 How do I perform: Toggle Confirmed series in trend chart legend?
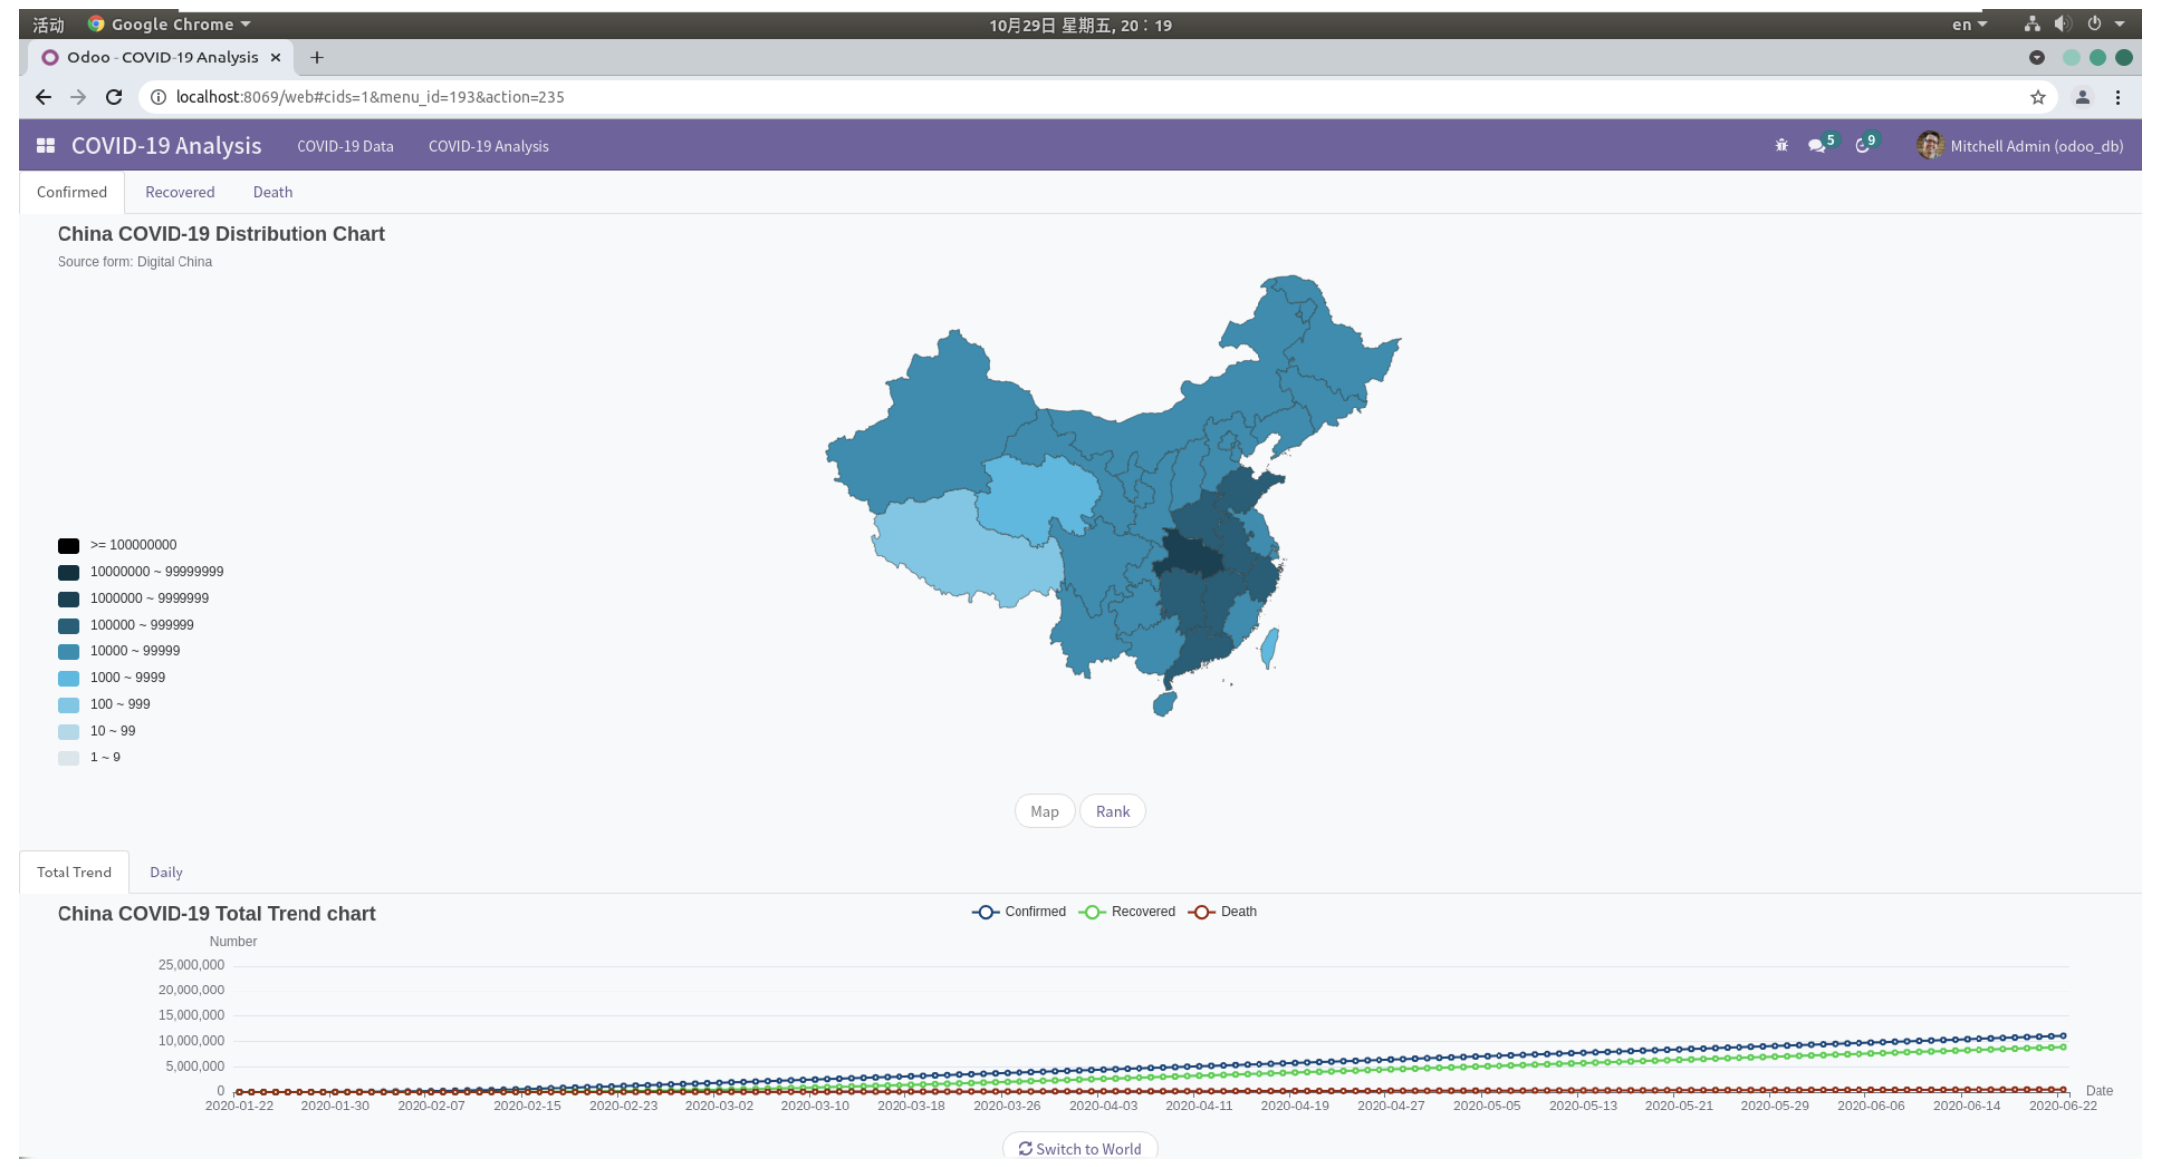(x=1019, y=911)
